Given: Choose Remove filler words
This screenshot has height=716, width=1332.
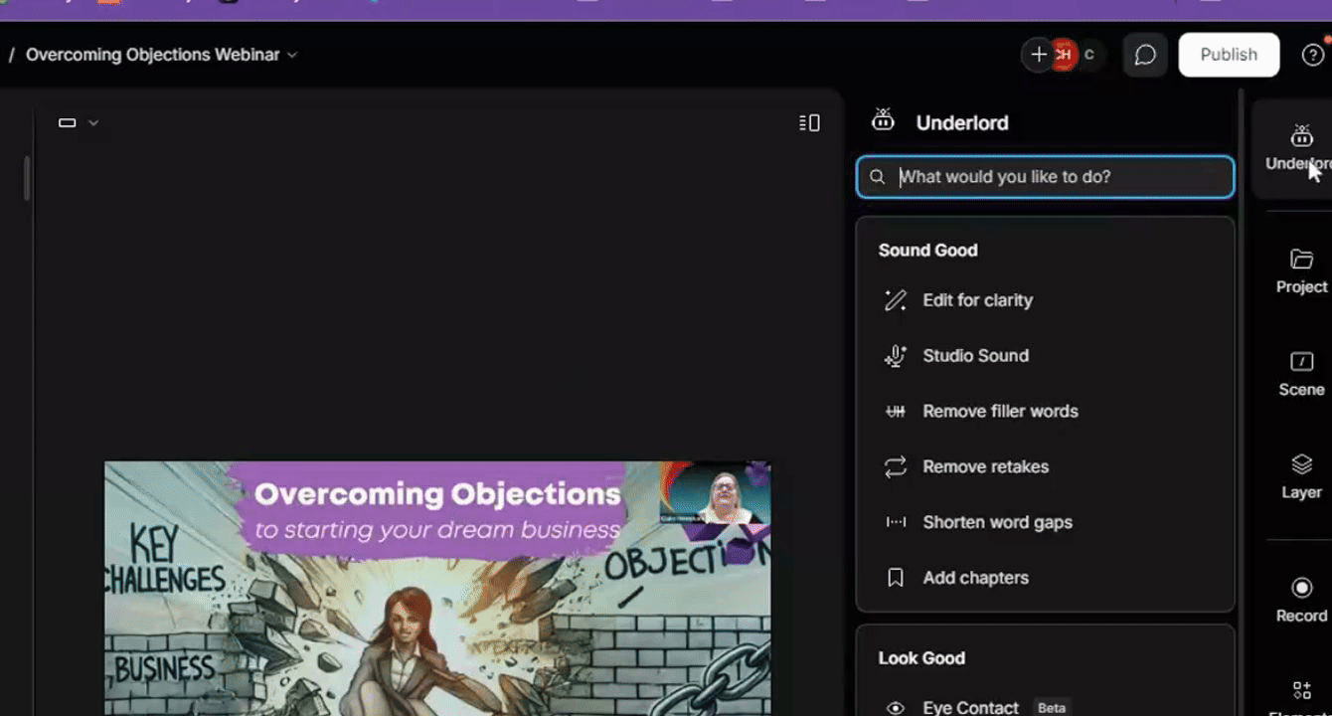Looking at the screenshot, I should (1000, 412).
